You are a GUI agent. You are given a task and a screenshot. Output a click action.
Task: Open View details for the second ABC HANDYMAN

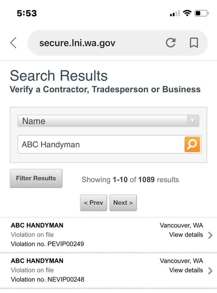coord(186,270)
